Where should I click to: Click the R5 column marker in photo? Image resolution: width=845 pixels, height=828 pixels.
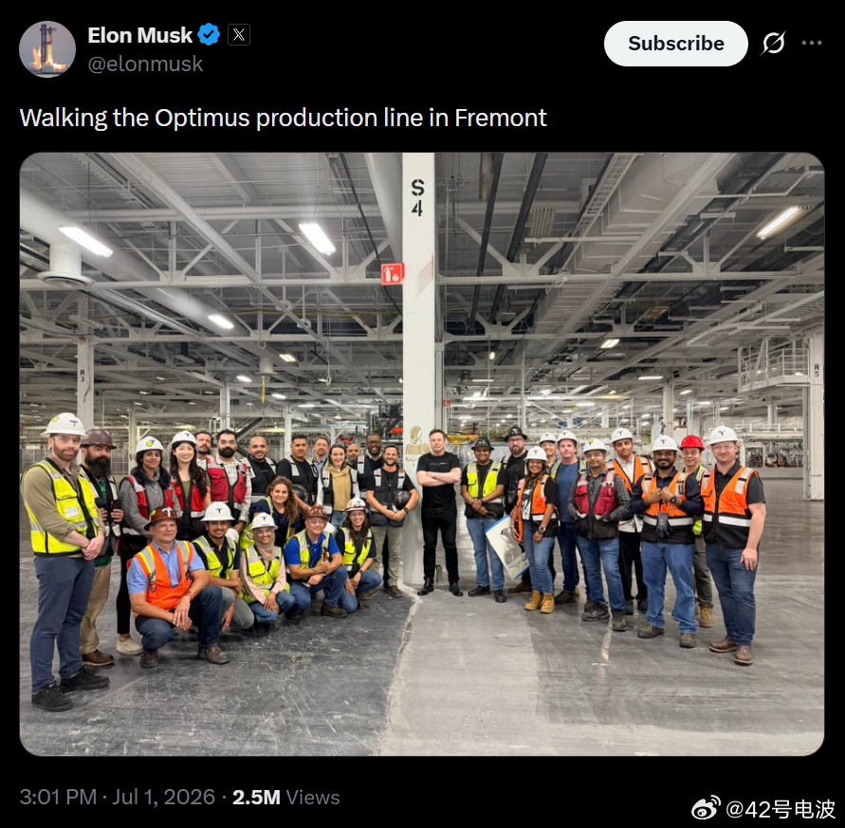(817, 370)
